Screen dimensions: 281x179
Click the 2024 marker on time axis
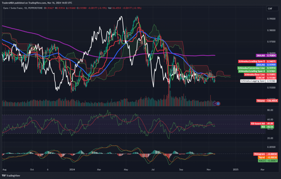click(72, 169)
